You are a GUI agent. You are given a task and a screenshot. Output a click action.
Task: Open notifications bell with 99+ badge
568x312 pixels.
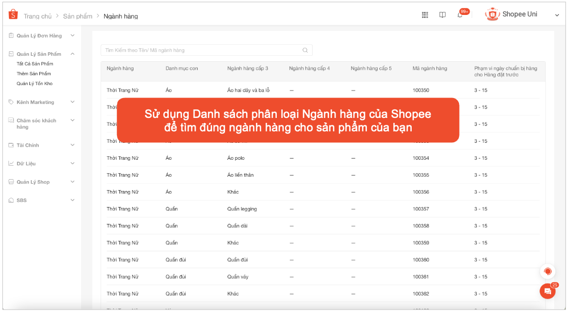tap(460, 15)
